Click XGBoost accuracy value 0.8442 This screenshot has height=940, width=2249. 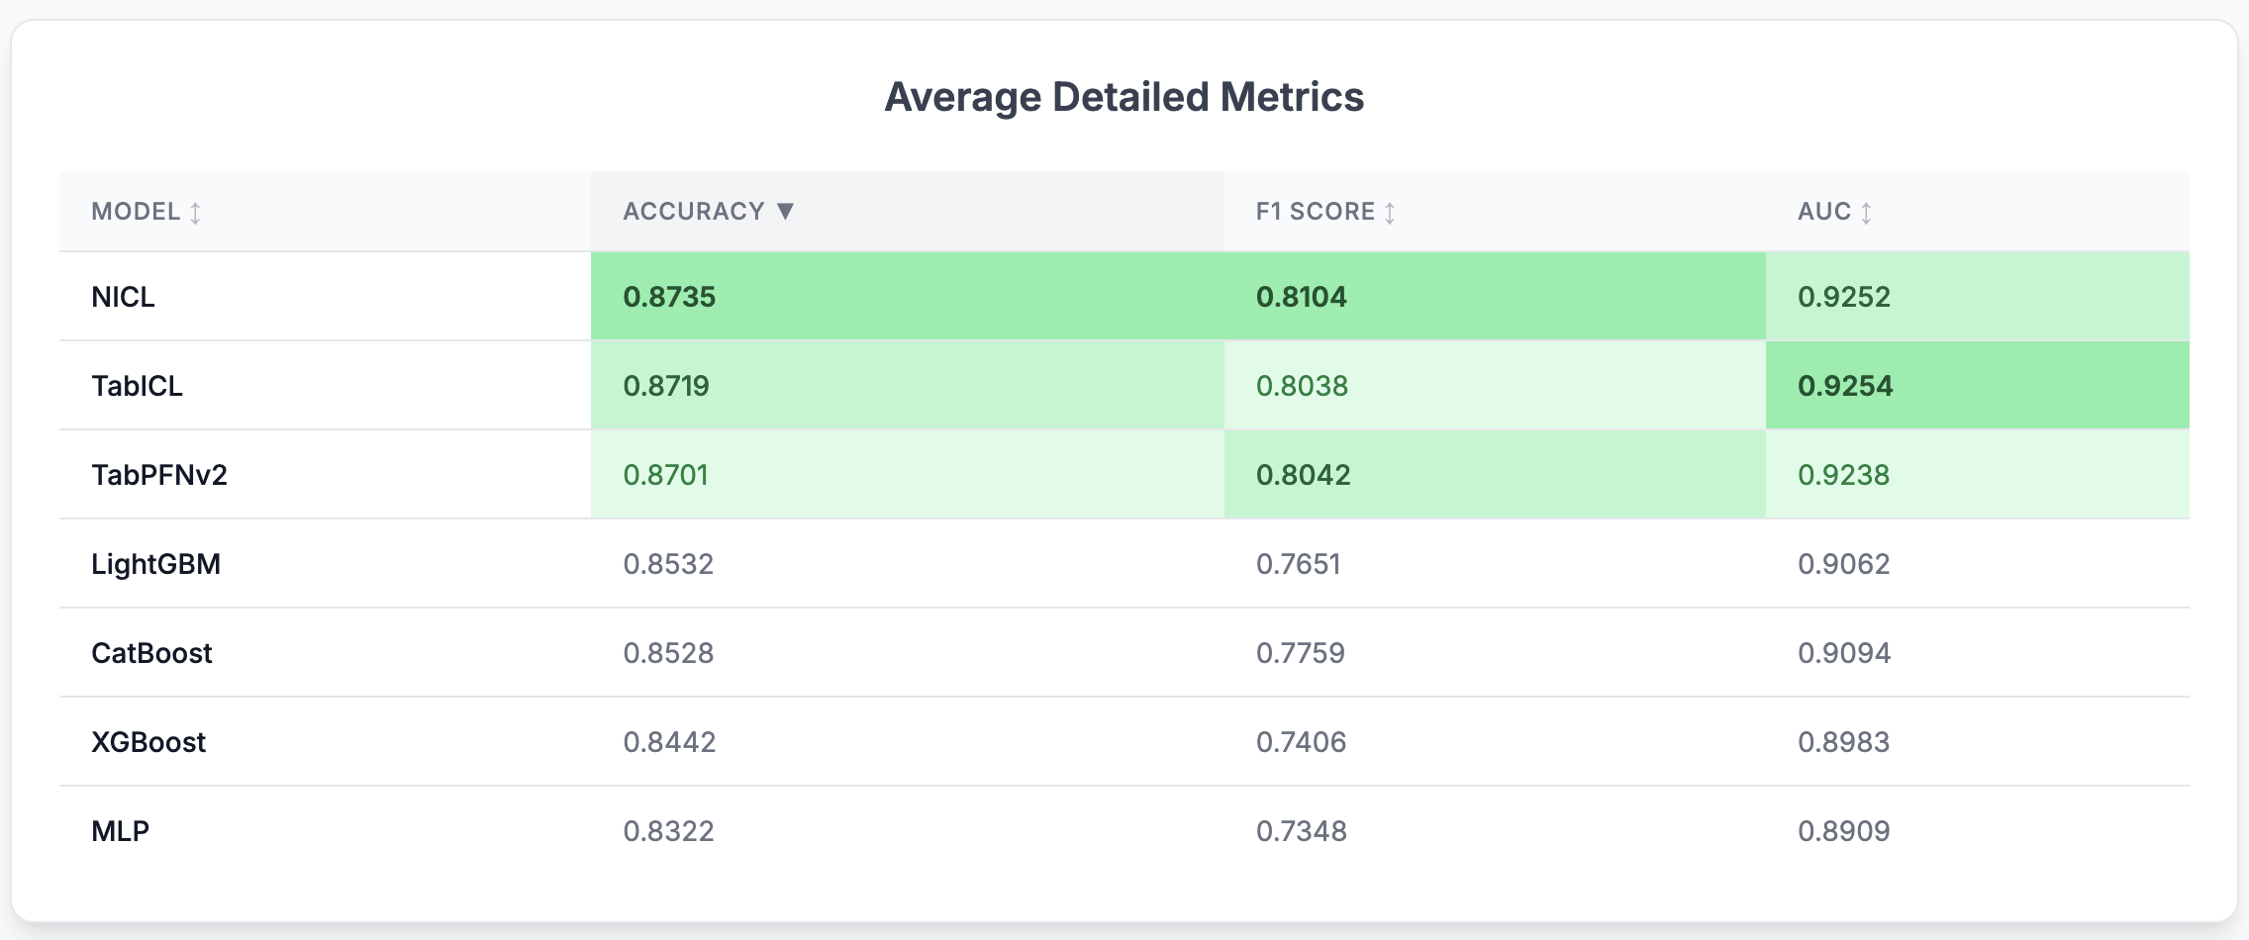669,742
